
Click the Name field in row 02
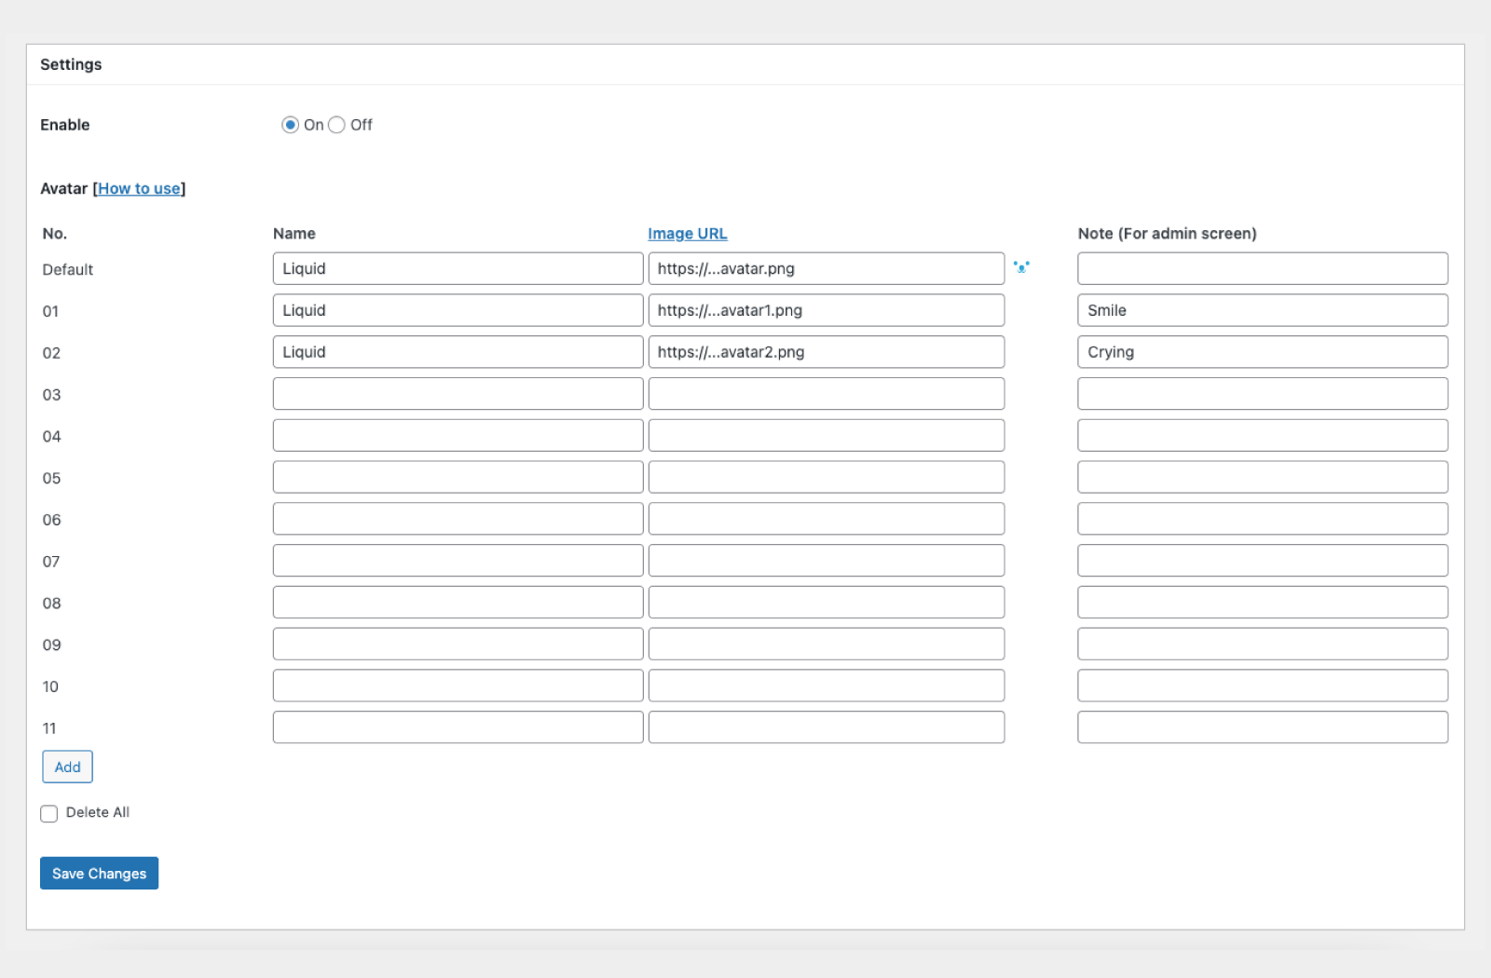458,352
